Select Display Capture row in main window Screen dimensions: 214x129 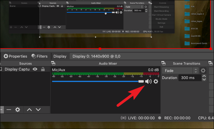click(25, 69)
